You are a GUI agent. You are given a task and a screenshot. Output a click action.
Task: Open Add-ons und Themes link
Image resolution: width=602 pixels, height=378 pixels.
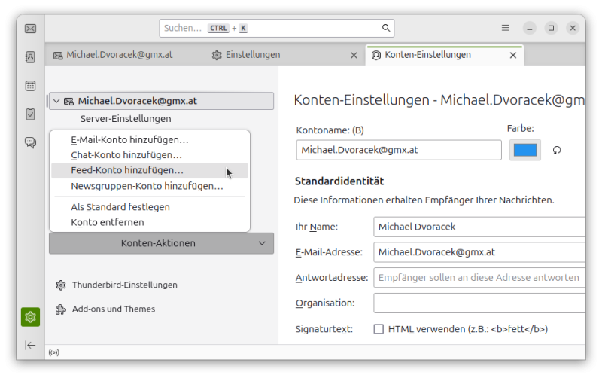coord(113,309)
